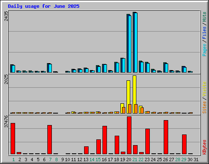
Task: Click green day label 14
Action: point(92,159)
